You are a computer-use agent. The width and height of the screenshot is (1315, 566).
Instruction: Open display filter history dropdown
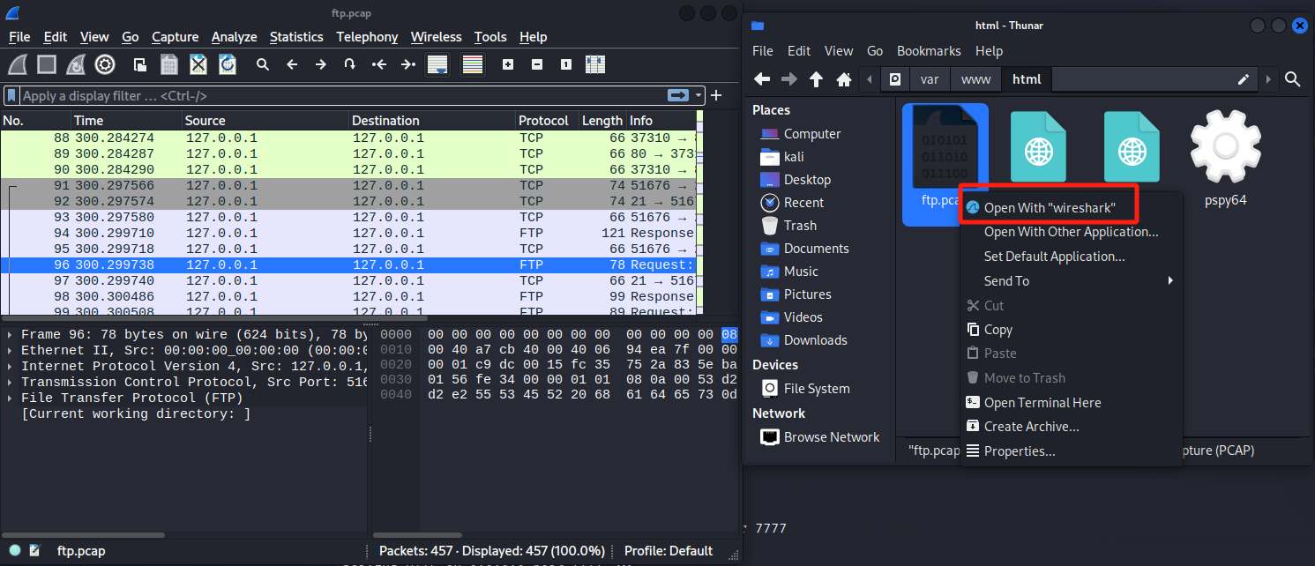(x=699, y=95)
